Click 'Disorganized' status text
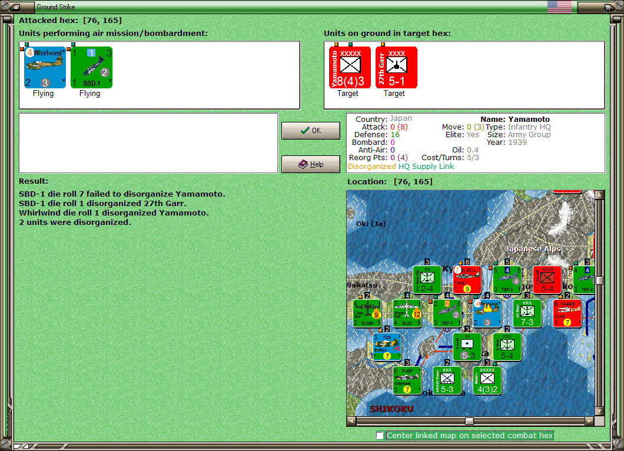 [371, 167]
